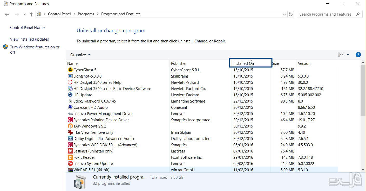
Task: Click the Windows Features shield icon
Action: click(5, 47)
